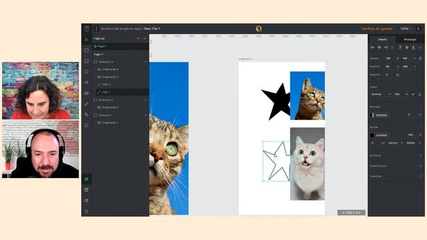Select the Ellipse tool
Screen dimensions: 427x240
tap(87, 72)
